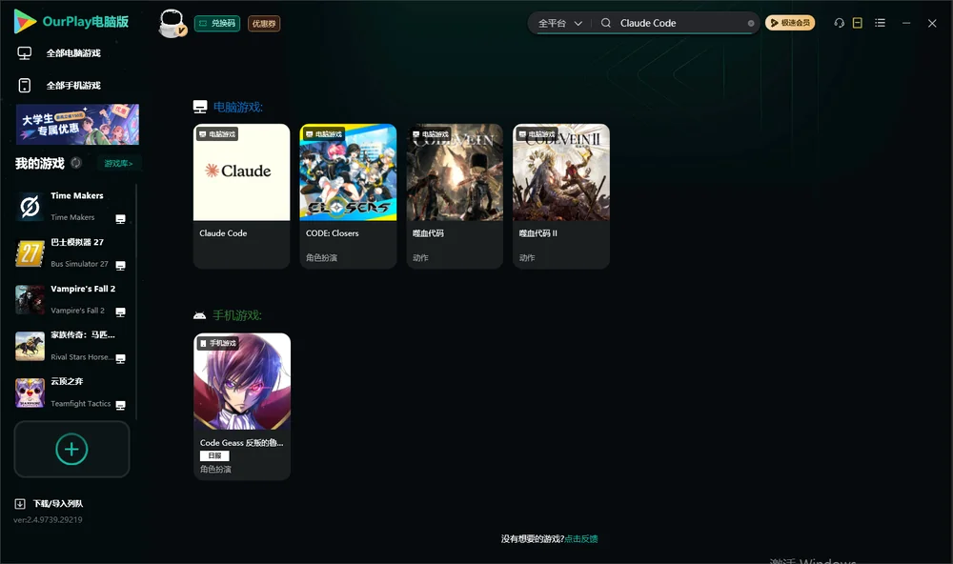Launch Teamfight Tactics from my games

click(x=71, y=393)
